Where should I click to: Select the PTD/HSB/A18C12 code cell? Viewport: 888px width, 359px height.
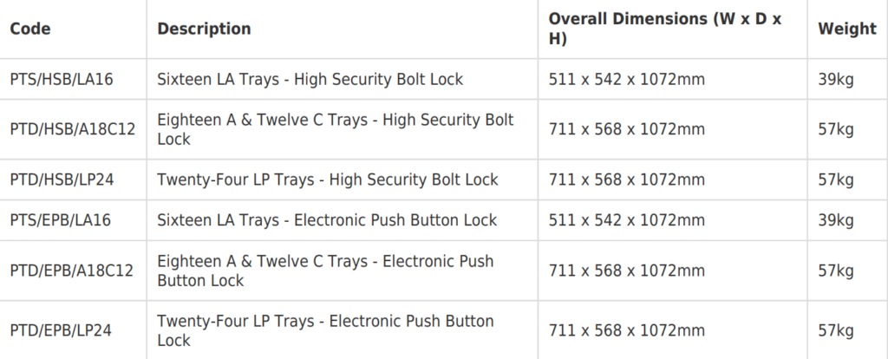coord(72,129)
